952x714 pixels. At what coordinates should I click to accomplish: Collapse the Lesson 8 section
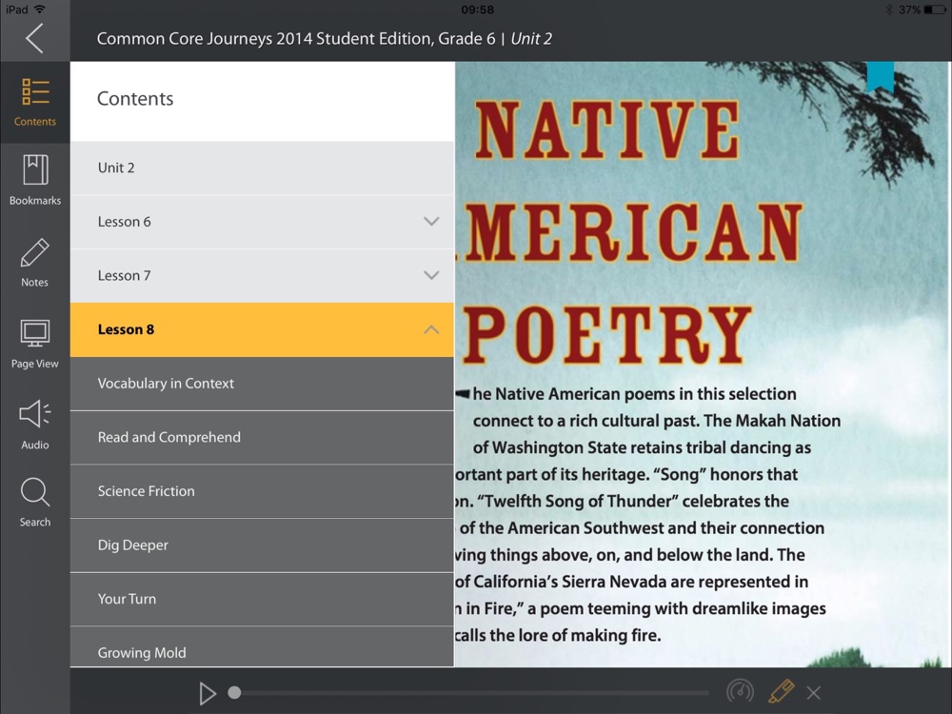click(431, 329)
